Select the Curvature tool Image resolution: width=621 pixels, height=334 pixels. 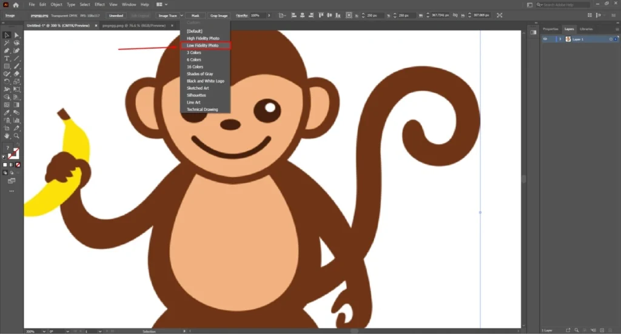(x=16, y=51)
